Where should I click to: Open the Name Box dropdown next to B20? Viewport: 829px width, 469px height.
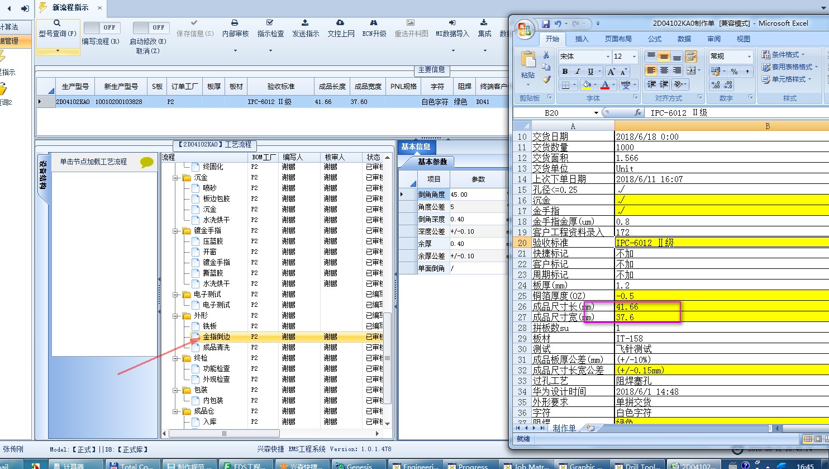[597, 113]
